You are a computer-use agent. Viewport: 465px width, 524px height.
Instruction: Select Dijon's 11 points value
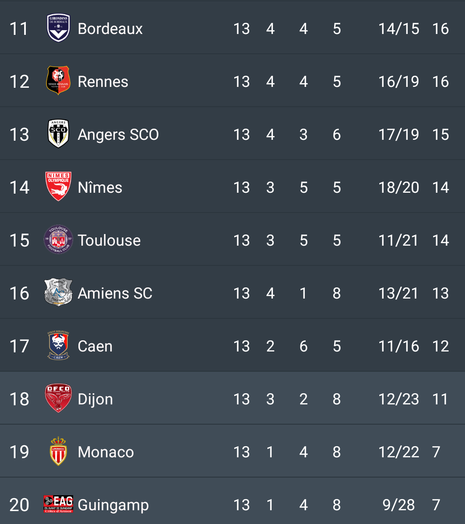[440, 399]
